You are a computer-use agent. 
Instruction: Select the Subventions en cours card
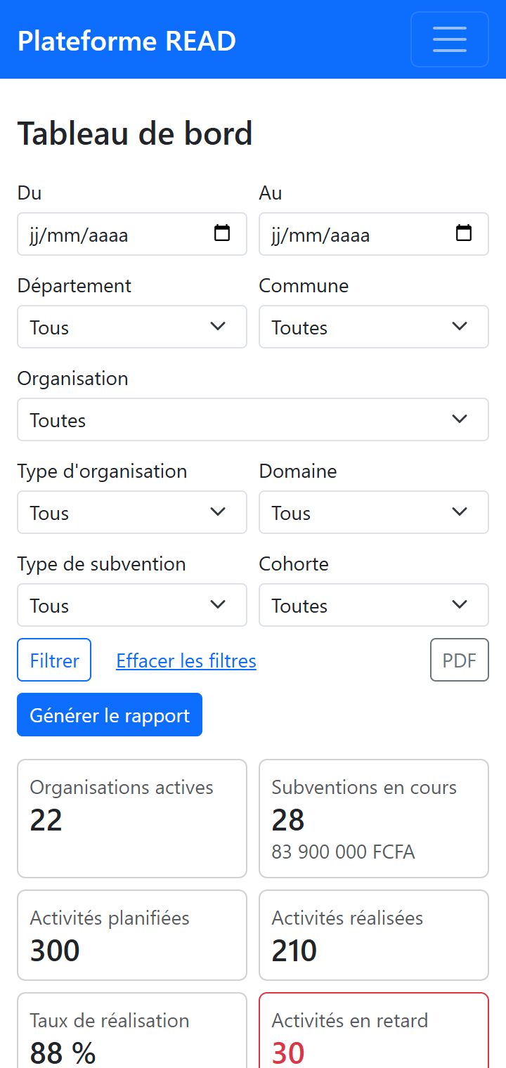[374, 819]
